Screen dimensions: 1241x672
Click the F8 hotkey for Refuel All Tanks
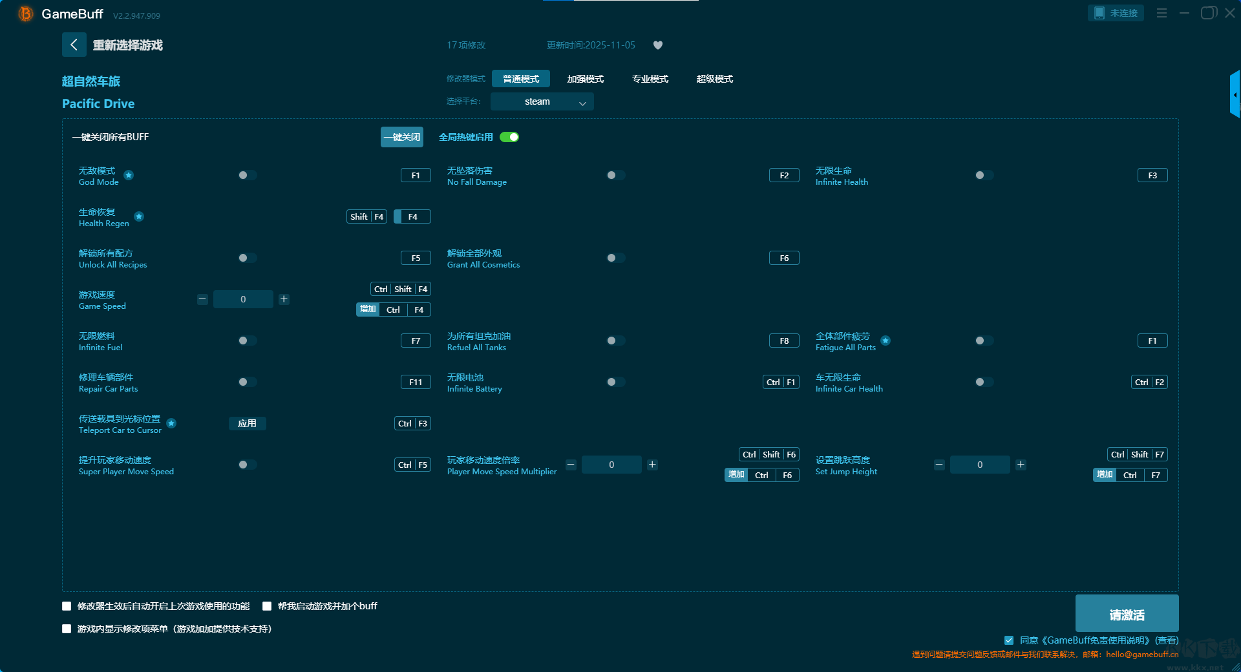pyautogui.click(x=784, y=341)
